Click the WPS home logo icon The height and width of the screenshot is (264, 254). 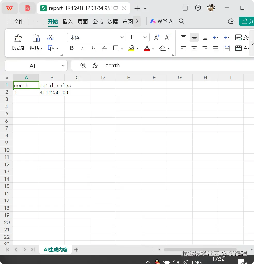tap(9, 8)
